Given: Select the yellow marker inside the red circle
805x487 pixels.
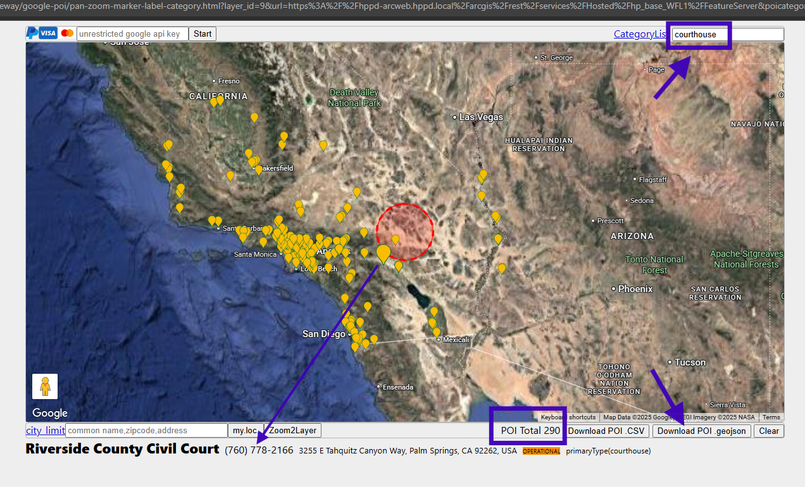Looking at the screenshot, I should [x=396, y=239].
